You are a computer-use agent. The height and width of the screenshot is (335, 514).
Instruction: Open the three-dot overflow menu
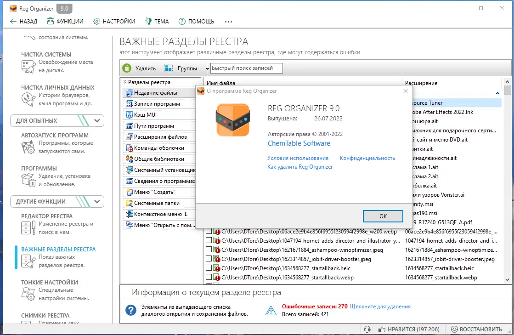pyautogui.click(x=228, y=21)
